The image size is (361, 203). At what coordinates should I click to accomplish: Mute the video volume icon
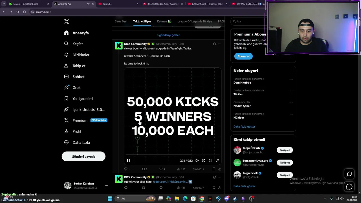pyautogui.click(x=197, y=160)
